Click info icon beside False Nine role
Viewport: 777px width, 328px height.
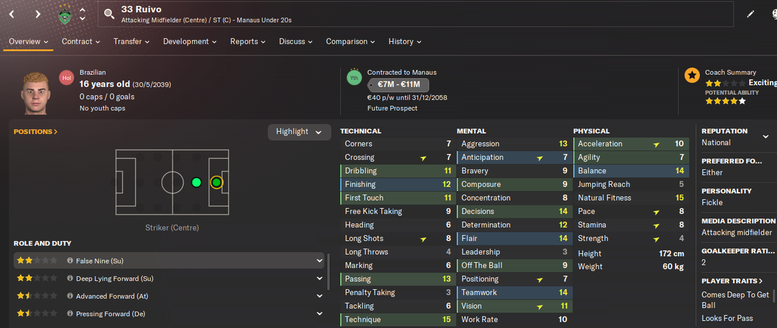point(70,261)
